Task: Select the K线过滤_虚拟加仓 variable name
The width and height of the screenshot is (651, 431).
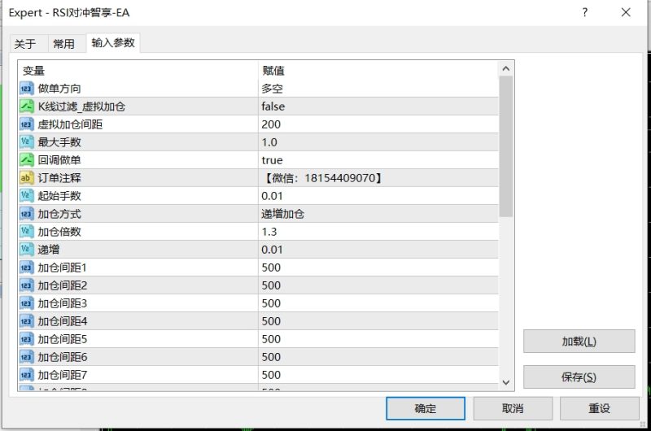Action: coord(81,107)
